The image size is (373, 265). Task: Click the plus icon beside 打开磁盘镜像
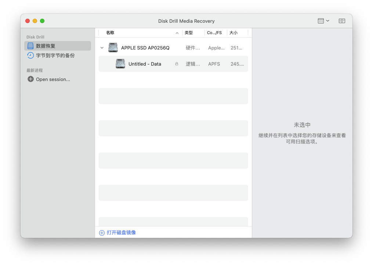coord(102,233)
